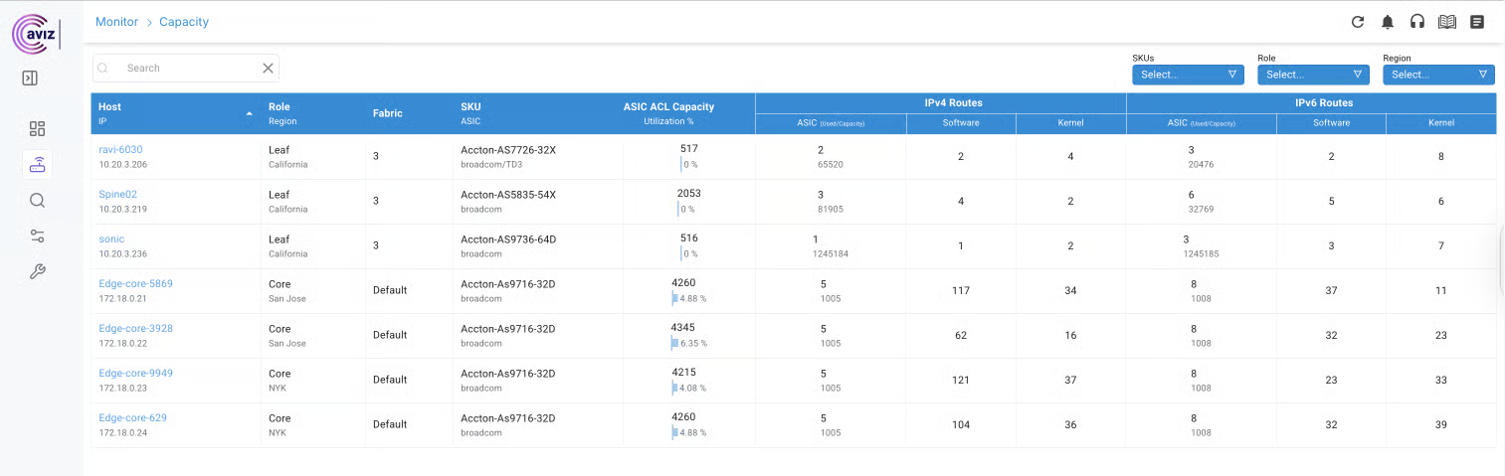This screenshot has width=1505, height=476.
Task: Expand the Role filter dropdown
Action: click(x=1313, y=75)
